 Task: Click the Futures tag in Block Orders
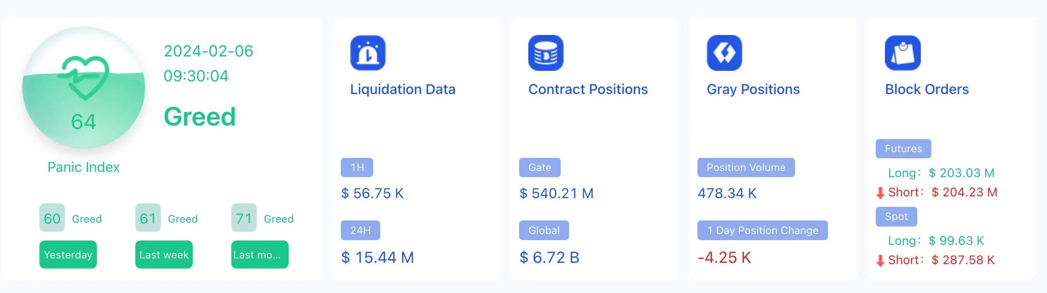coord(903,149)
